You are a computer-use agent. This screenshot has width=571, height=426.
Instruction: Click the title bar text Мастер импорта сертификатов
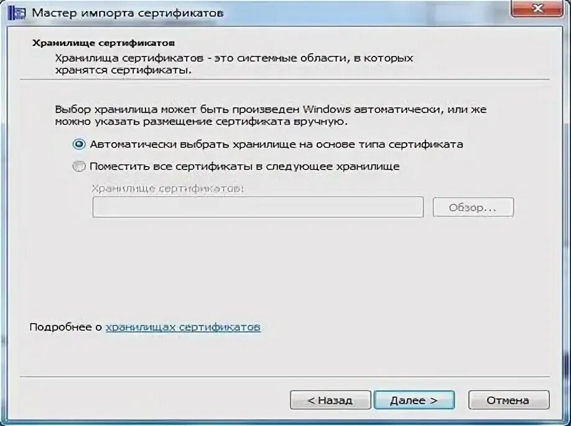128,12
